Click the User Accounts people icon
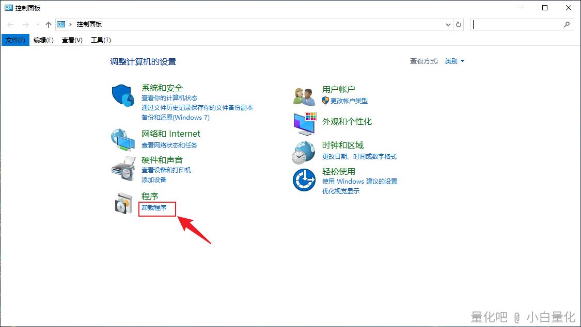The width and height of the screenshot is (581, 327). coord(304,96)
